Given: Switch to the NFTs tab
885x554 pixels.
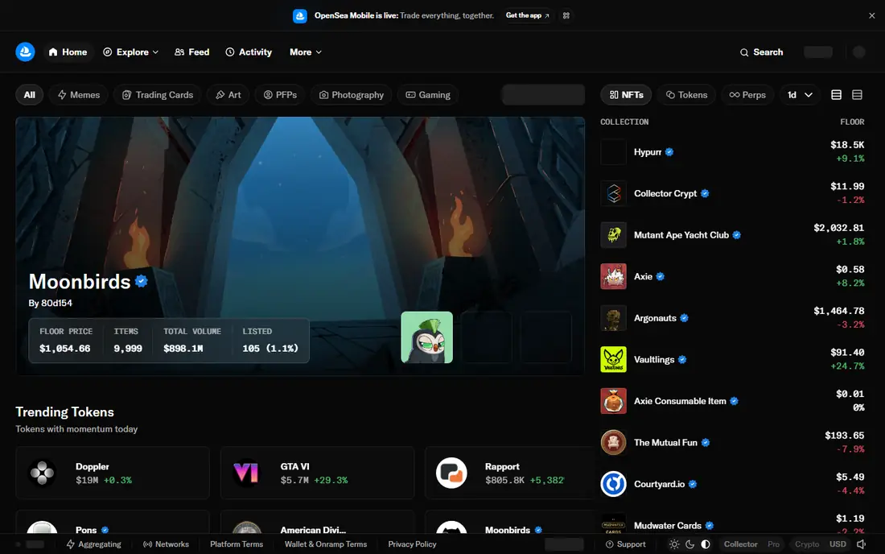Looking at the screenshot, I should coord(627,95).
